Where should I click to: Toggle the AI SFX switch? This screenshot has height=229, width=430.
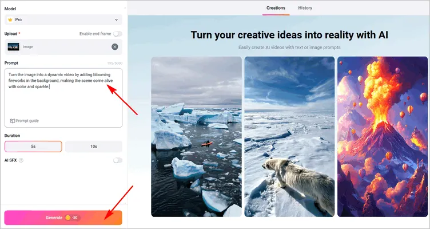click(x=118, y=160)
